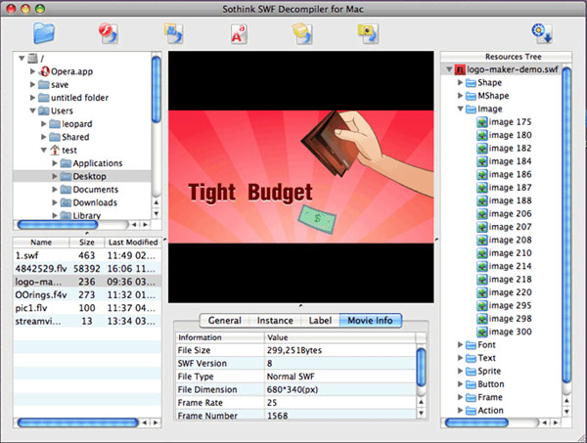Screen dimensions: 587x443
Task: Click the image 175 resource icon
Action: pyautogui.click(x=482, y=122)
